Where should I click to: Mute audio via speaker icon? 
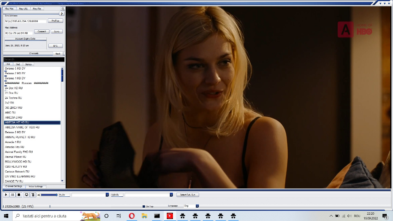tap(39, 195)
